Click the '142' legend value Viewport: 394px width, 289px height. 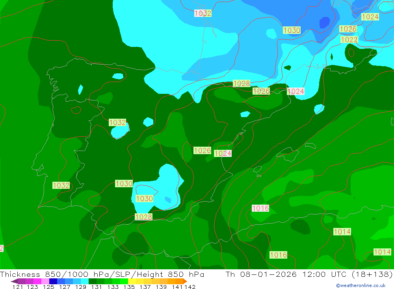pyautogui.click(x=190, y=287)
